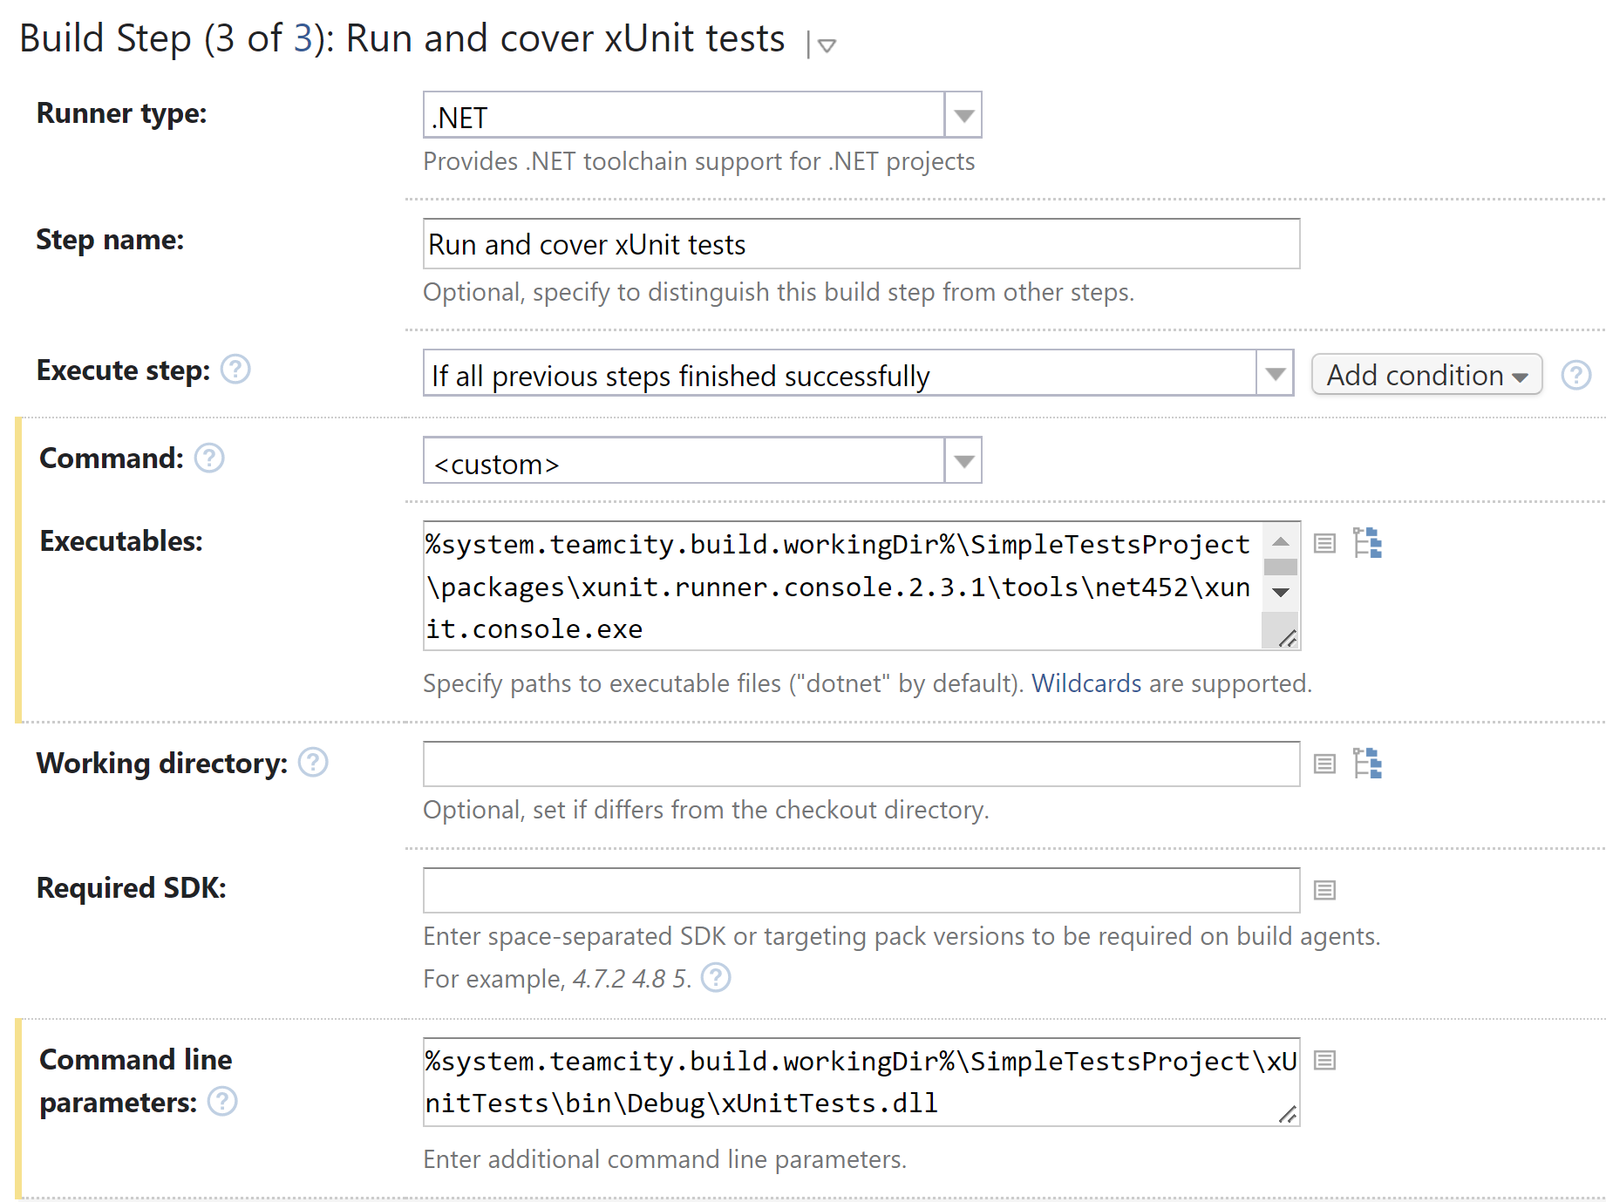Click into the Step name text field

(x=861, y=244)
